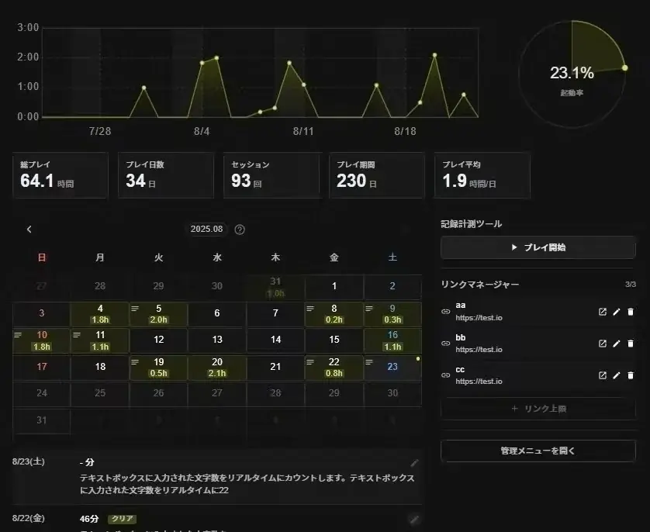Select August 20 with 2.1h
The image size is (650, 532).
click(x=217, y=368)
